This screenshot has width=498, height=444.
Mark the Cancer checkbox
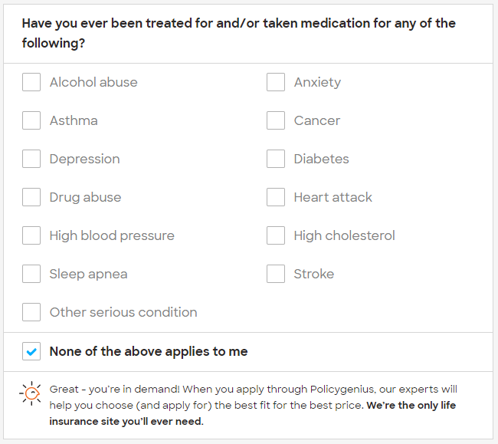[275, 120]
